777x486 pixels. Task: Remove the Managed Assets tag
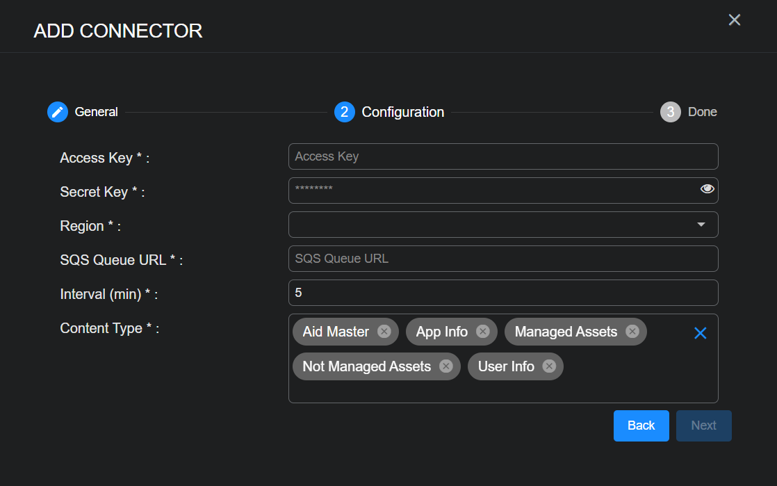coord(632,332)
